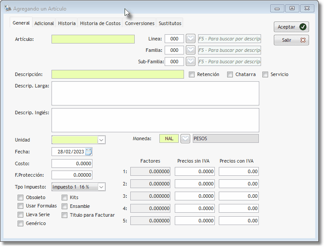Open Sub-Familia lookup arrow button

190,62
